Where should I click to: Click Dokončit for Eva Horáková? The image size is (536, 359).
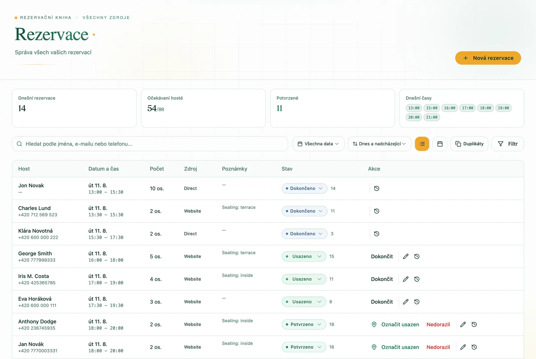pos(382,302)
